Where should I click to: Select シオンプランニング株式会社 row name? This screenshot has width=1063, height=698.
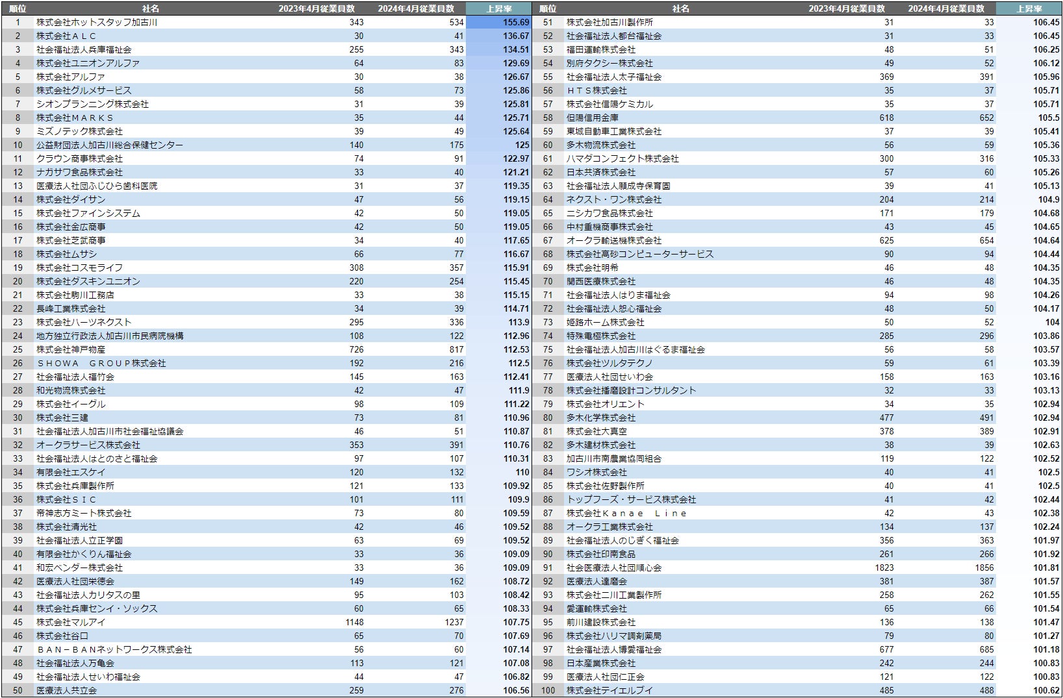(x=92, y=104)
